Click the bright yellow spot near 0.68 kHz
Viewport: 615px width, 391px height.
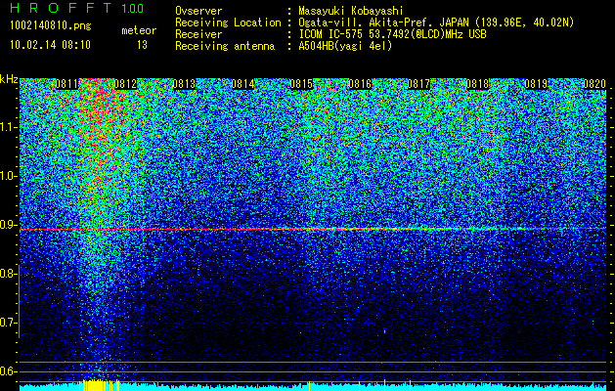coord(384,331)
